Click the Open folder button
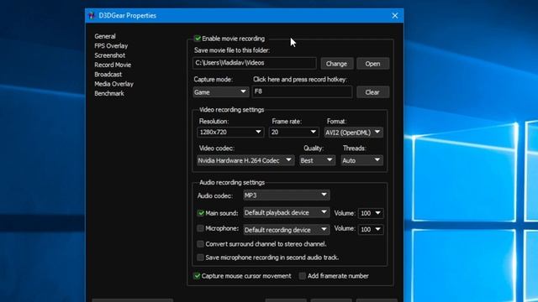Viewport: 538px width, 302px height. [372, 64]
